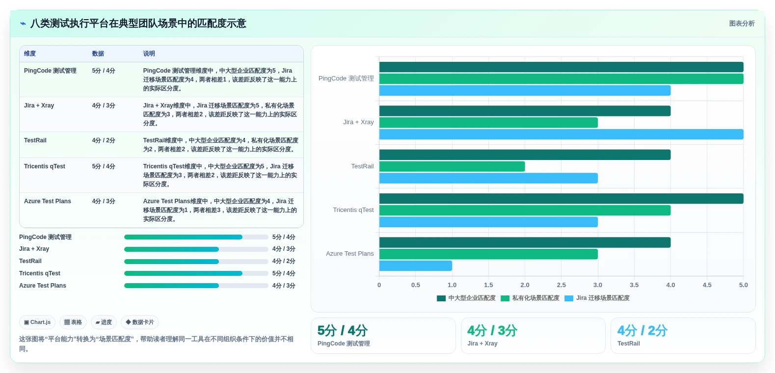This screenshot has height=373, width=775.
Task: Click the 2.5 x-axis tick label
Action: [561, 285]
